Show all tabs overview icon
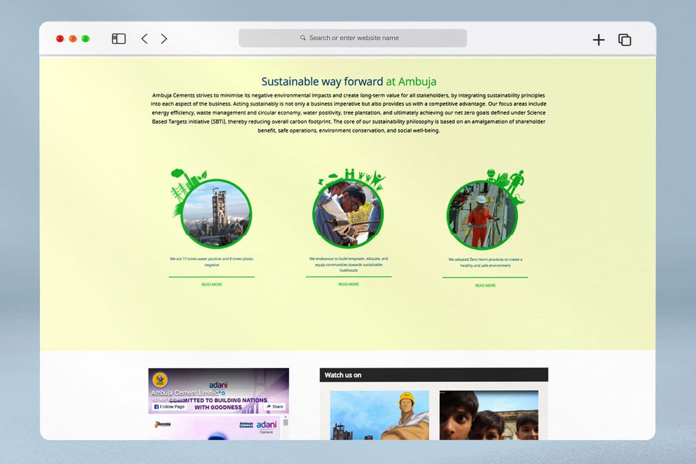Image resolution: width=696 pixels, height=464 pixels. (625, 40)
